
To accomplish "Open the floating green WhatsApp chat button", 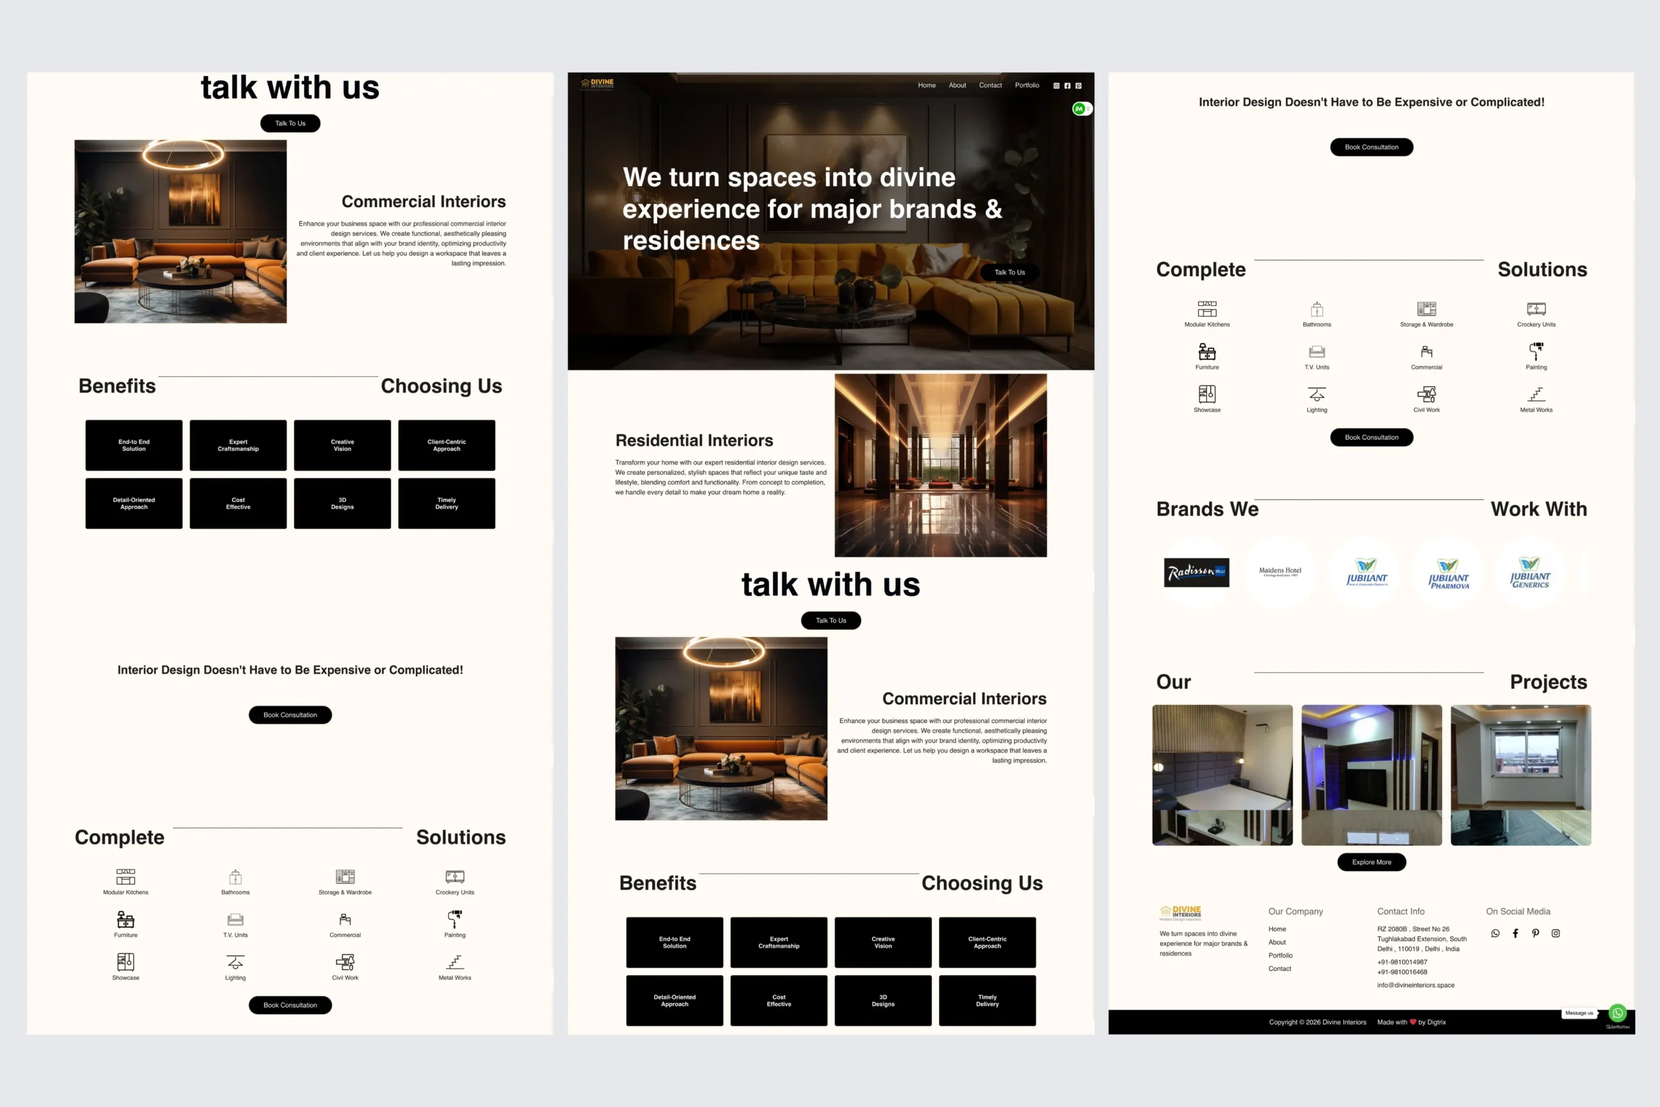I will 1618,1013.
